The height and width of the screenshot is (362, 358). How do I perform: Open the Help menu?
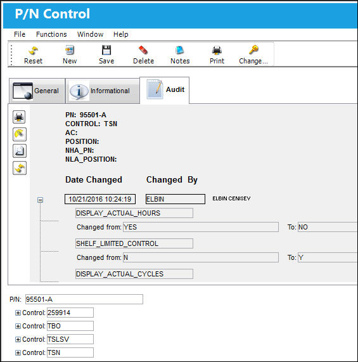click(120, 34)
